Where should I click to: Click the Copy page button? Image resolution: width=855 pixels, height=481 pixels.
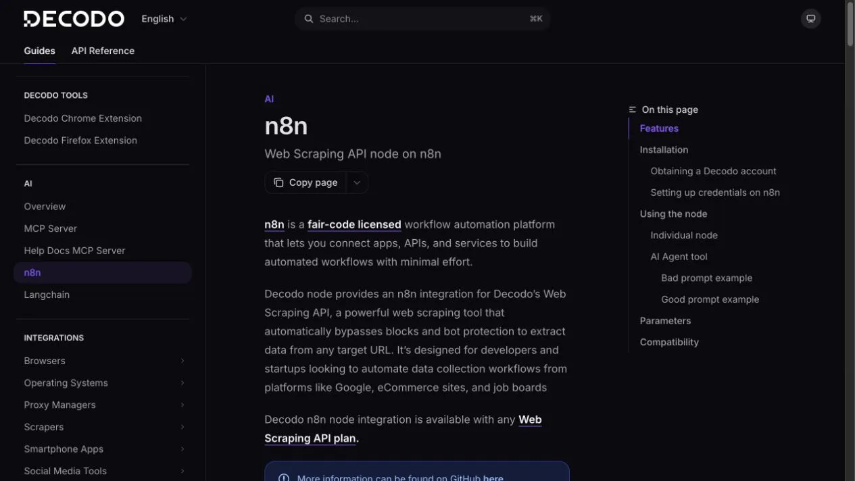[306, 182]
